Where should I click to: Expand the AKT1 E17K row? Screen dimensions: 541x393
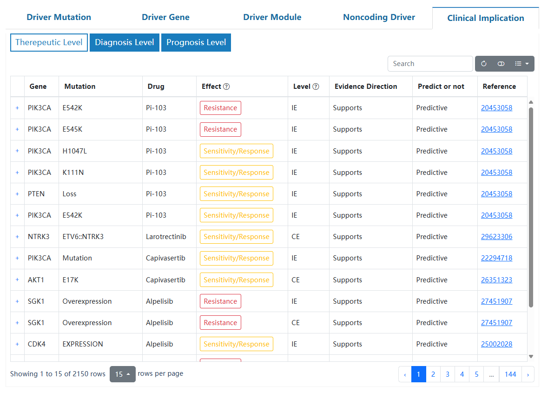click(x=17, y=280)
